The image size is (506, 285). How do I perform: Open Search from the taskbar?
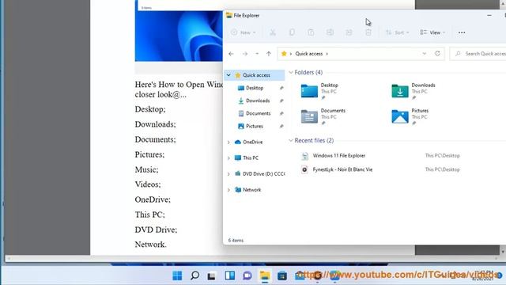194,275
